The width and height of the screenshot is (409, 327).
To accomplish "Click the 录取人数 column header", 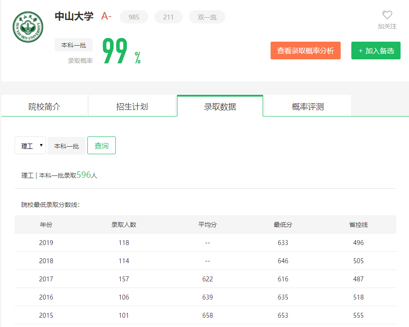I will tap(124, 225).
